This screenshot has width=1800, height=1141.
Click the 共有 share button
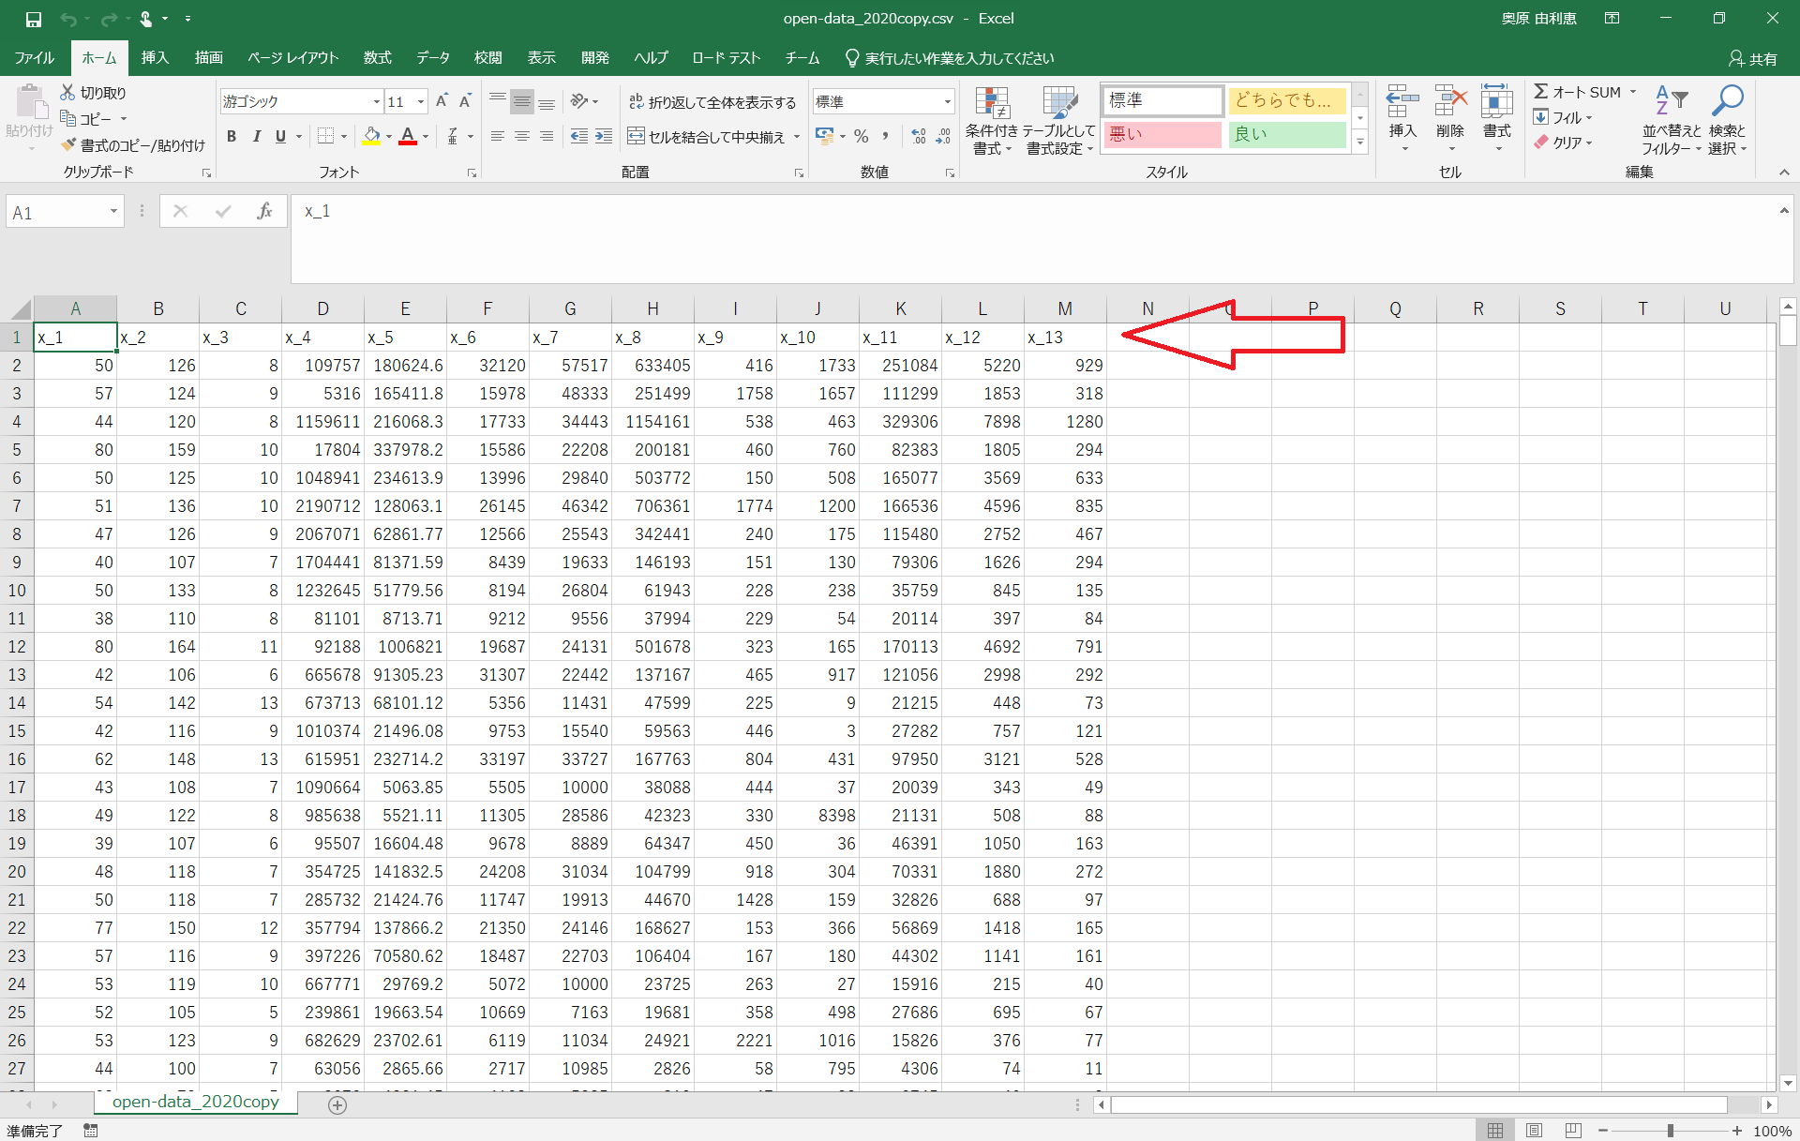coord(1753,58)
